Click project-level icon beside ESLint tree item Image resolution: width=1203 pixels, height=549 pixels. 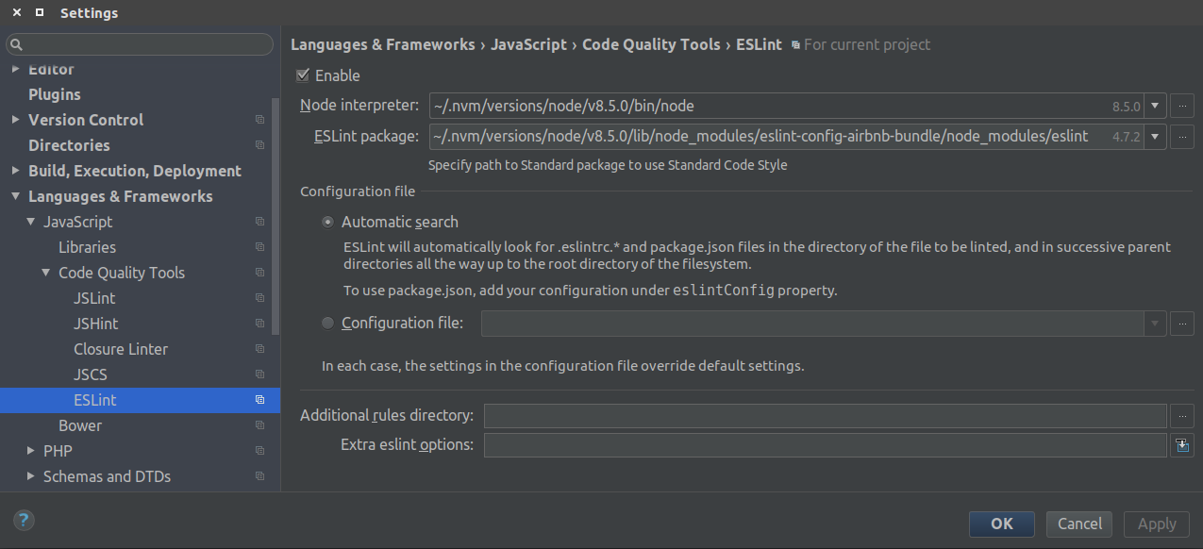point(259,400)
